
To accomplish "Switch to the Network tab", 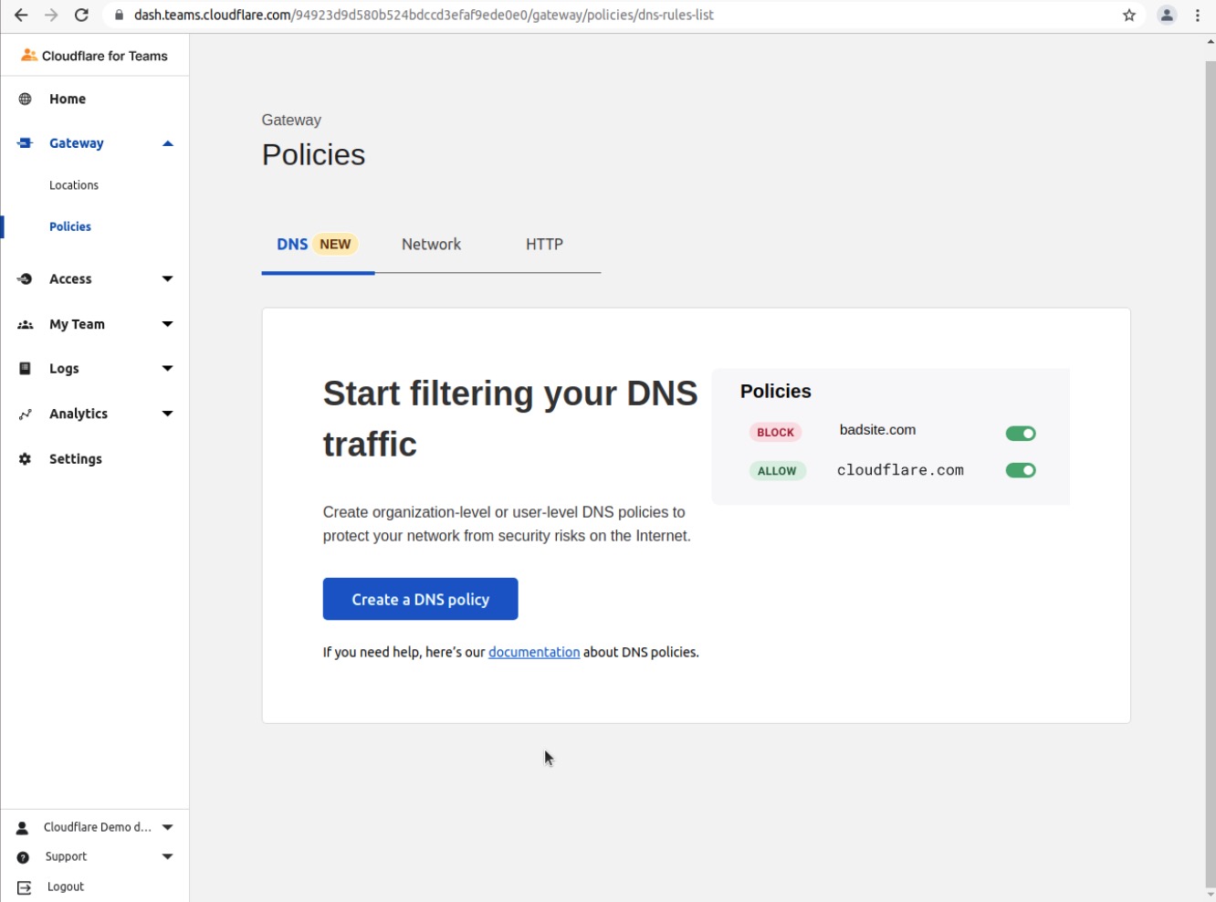I will 431,244.
